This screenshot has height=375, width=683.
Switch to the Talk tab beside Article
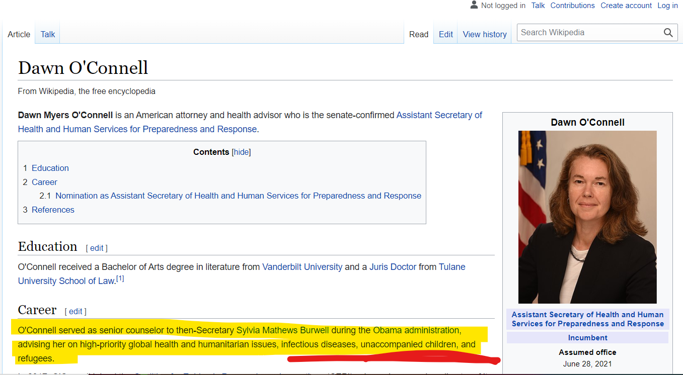[x=48, y=34]
